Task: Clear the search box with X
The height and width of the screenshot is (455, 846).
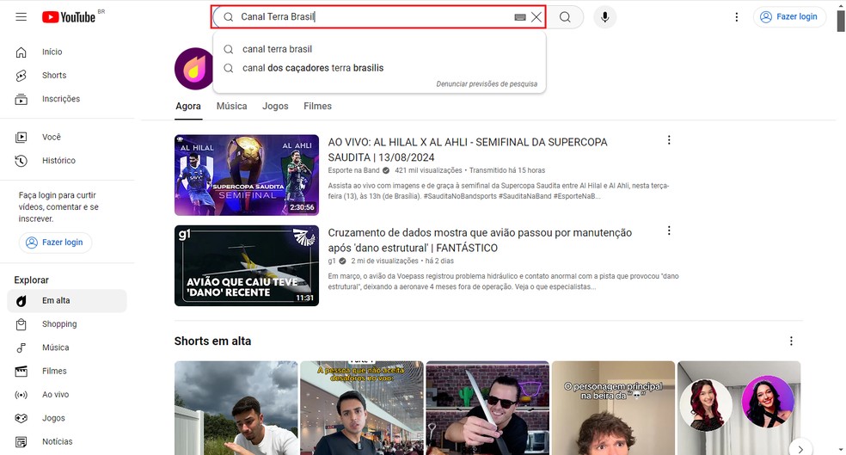Action: tap(536, 16)
